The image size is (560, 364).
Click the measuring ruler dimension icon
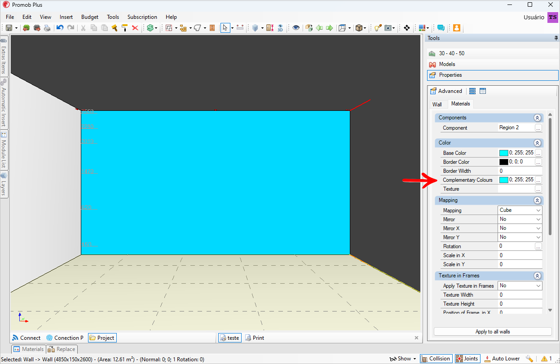click(240, 28)
